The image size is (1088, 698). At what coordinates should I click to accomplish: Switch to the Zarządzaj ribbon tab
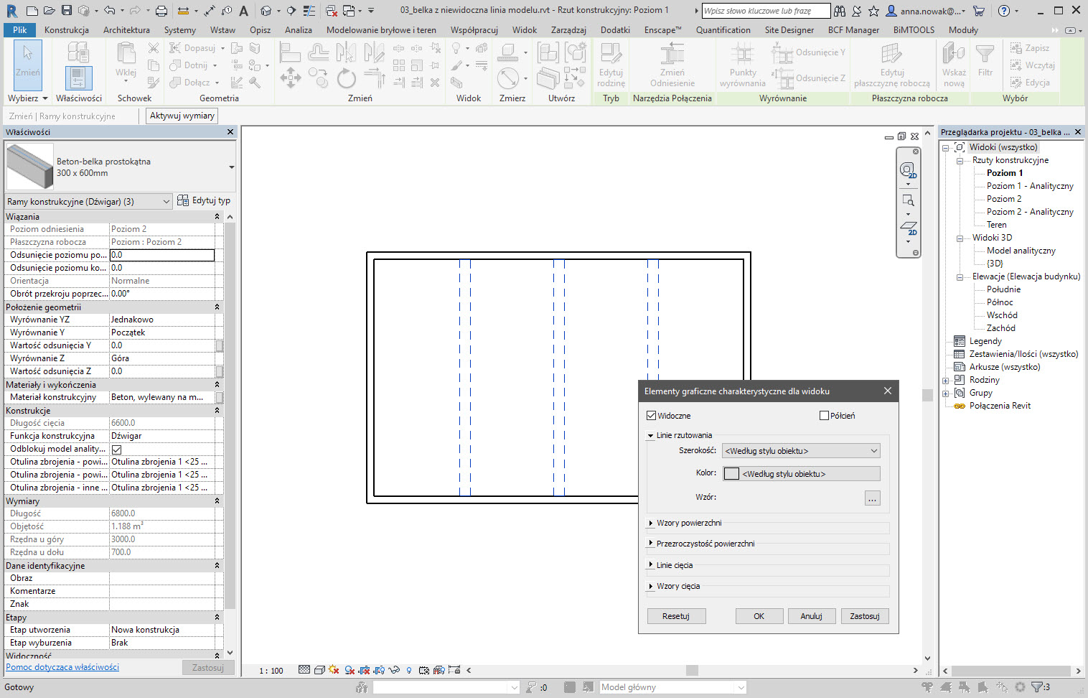pyautogui.click(x=568, y=30)
